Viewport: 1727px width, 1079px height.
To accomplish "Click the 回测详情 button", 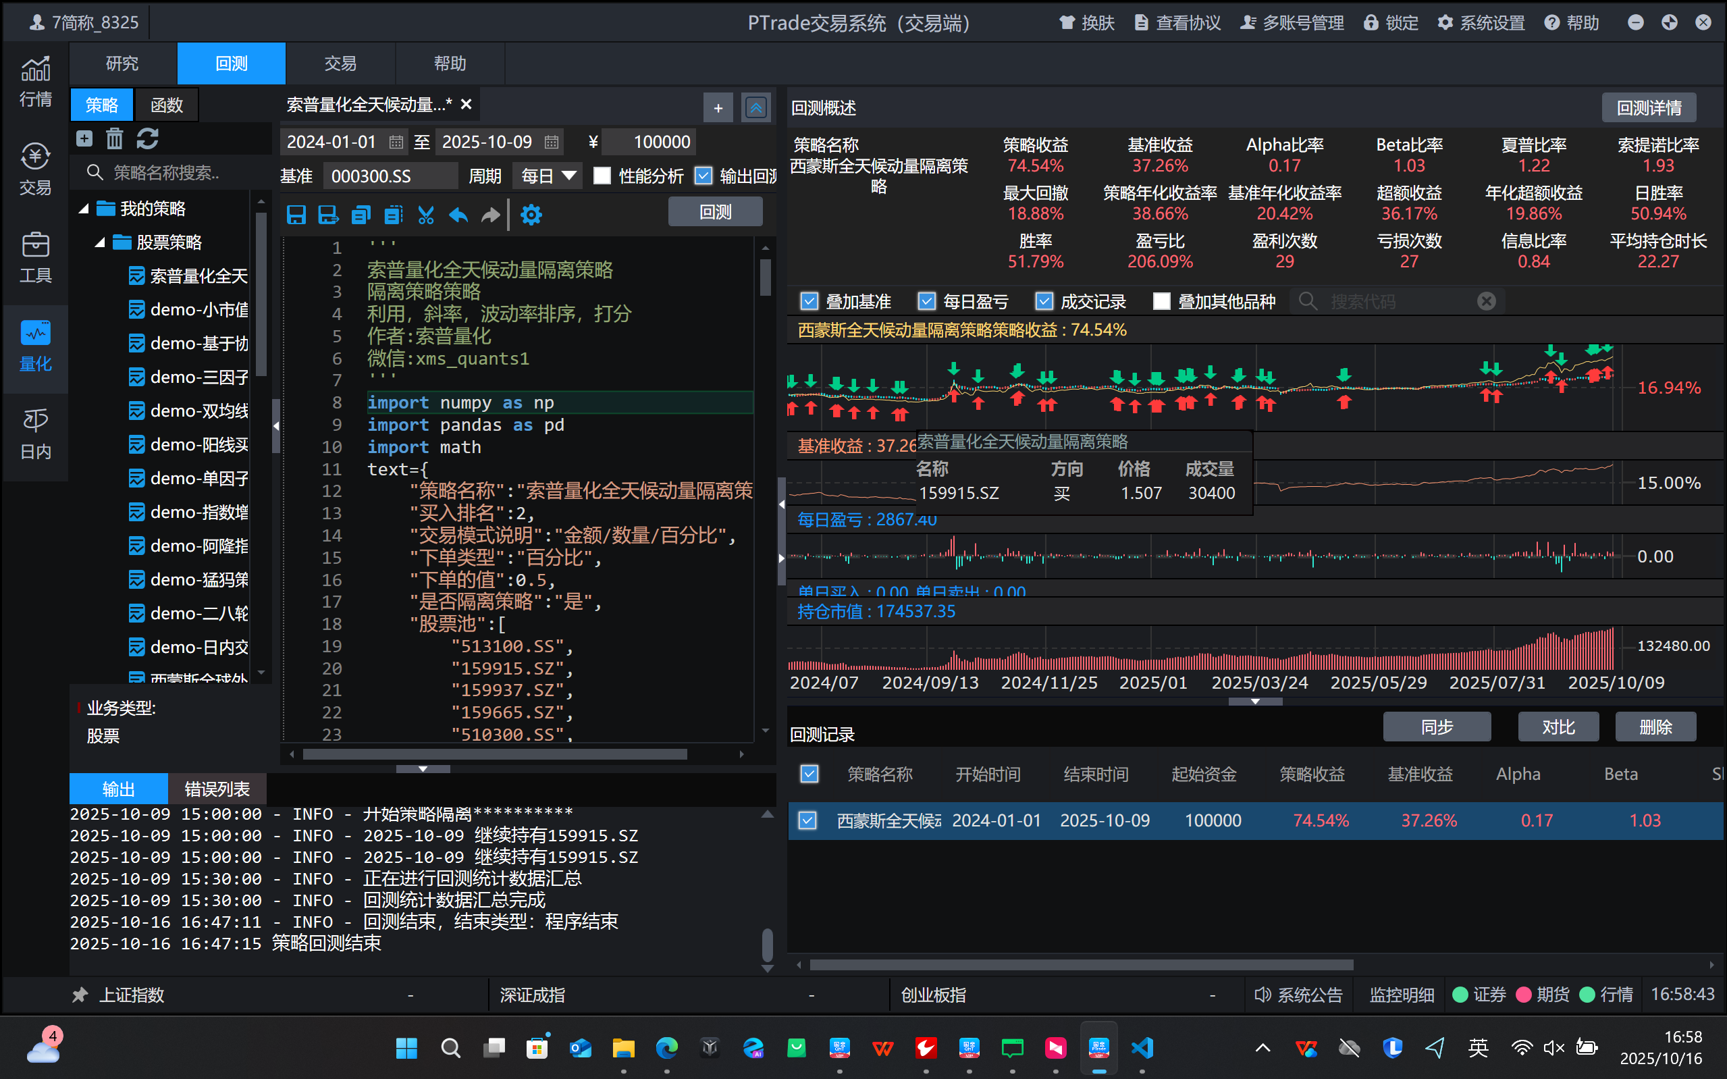I will click(x=1648, y=108).
